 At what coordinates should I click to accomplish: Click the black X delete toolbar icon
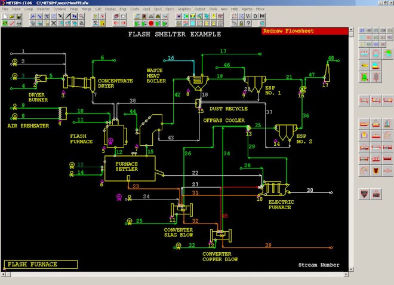[x=54, y=23]
